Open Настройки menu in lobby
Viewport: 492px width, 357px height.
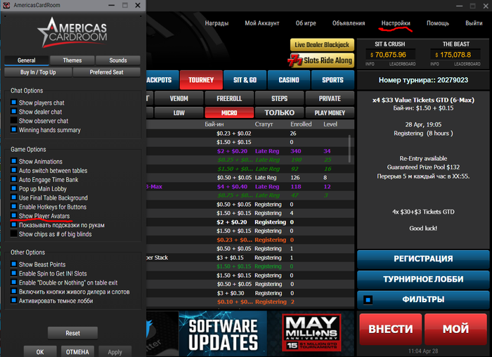[x=396, y=23]
